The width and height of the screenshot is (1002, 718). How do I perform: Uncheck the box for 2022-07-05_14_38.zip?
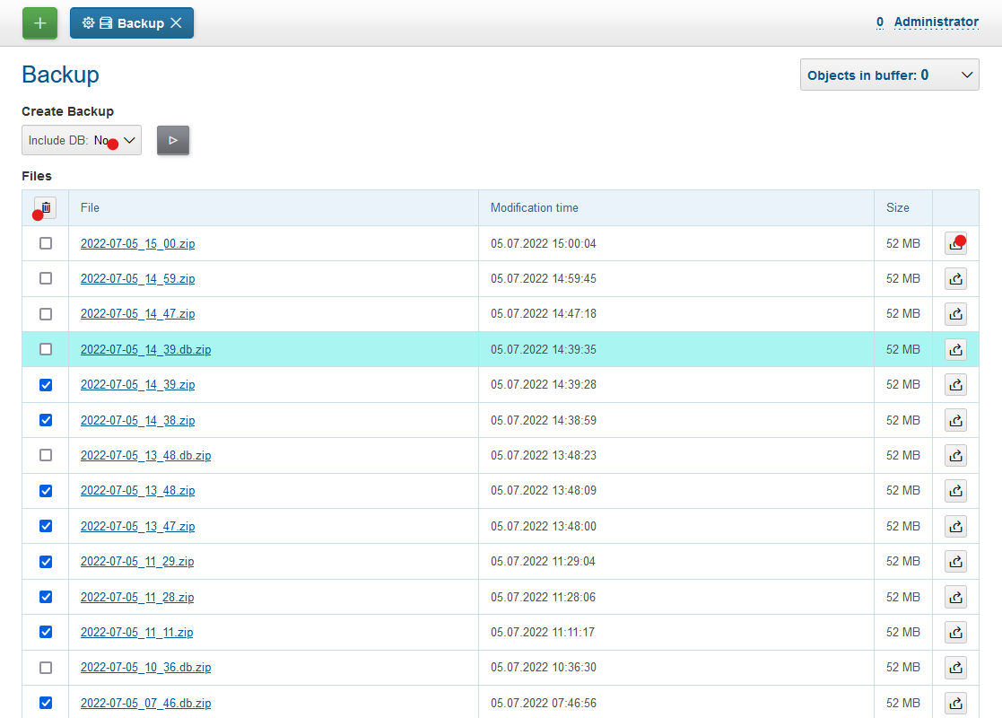coord(46,420)
